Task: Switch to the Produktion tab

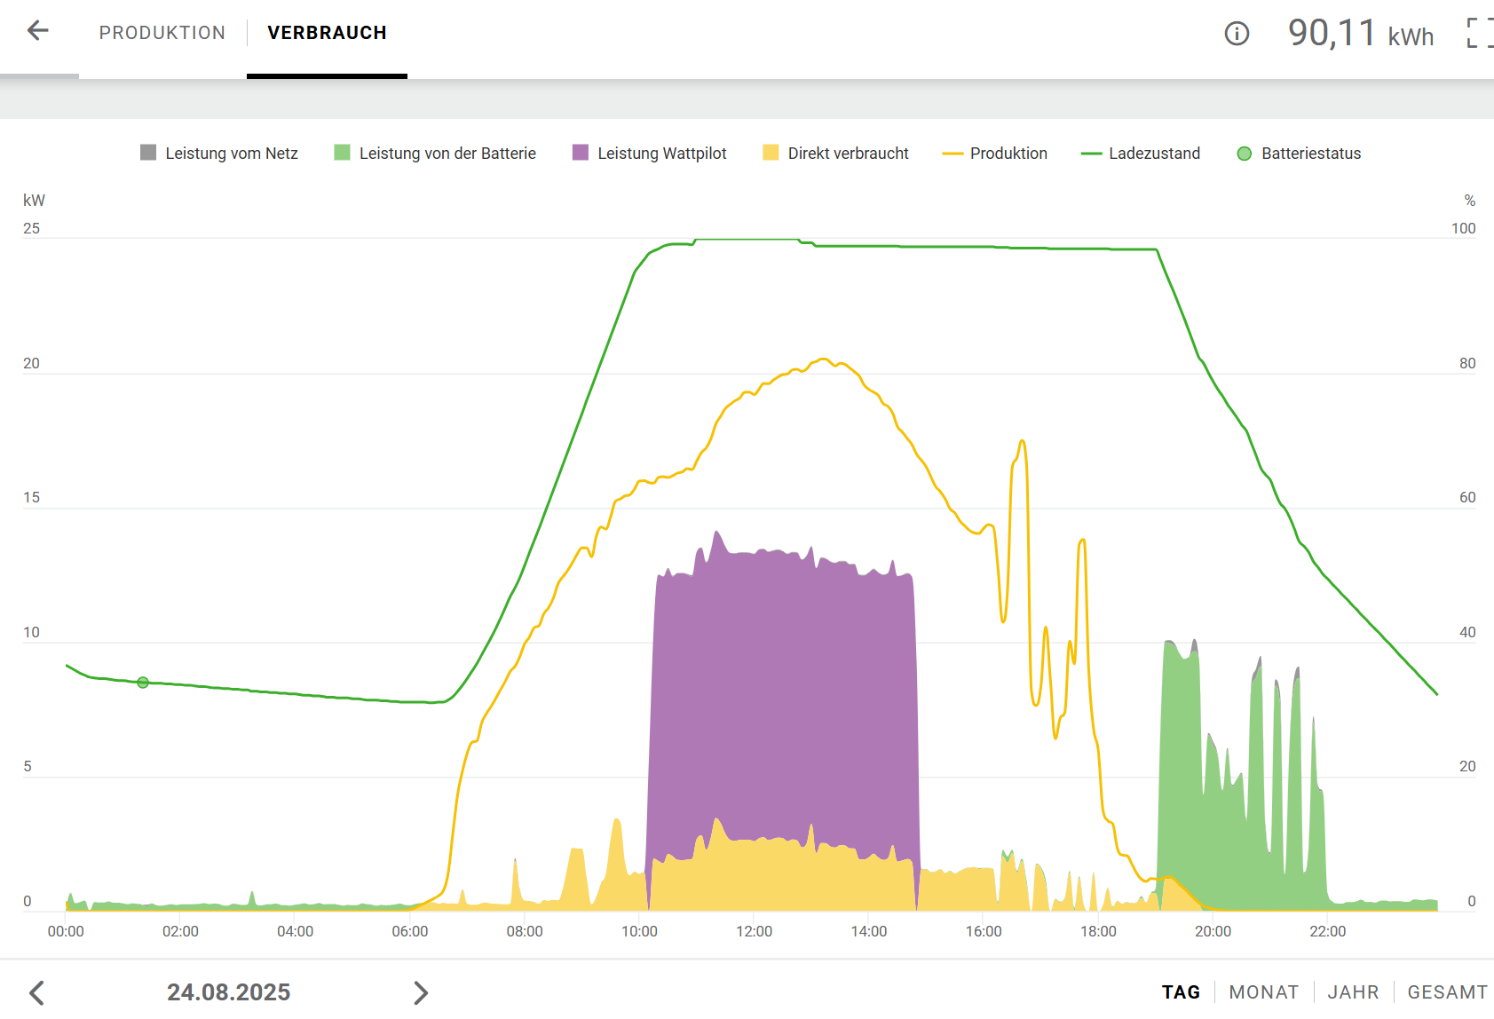Action: [162, 33]
